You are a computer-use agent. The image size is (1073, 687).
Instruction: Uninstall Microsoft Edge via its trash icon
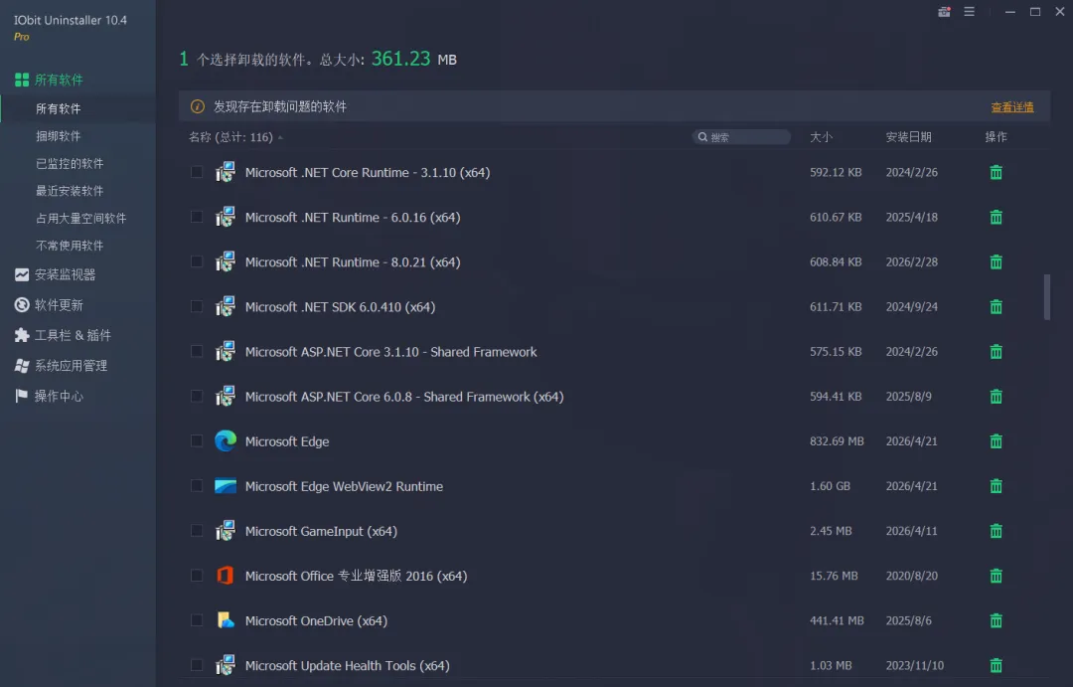996,441
